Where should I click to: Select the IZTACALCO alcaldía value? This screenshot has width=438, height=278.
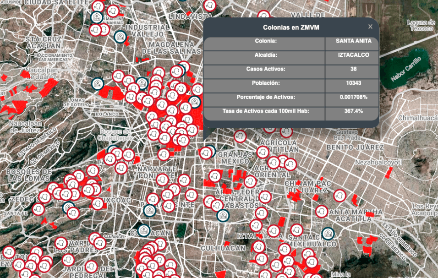click(352, 55)
